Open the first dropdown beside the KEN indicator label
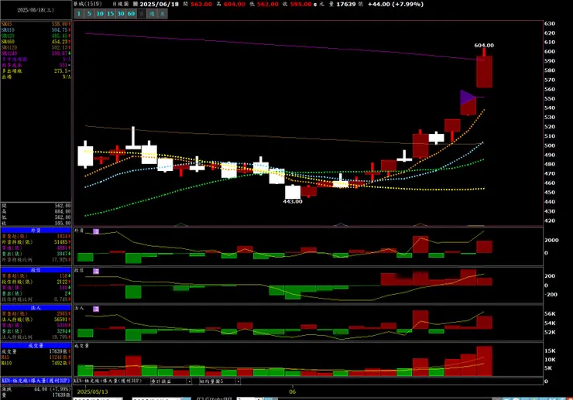Viewport: 573px width, 400px height. pyautogui.click(x=170, y=381)
